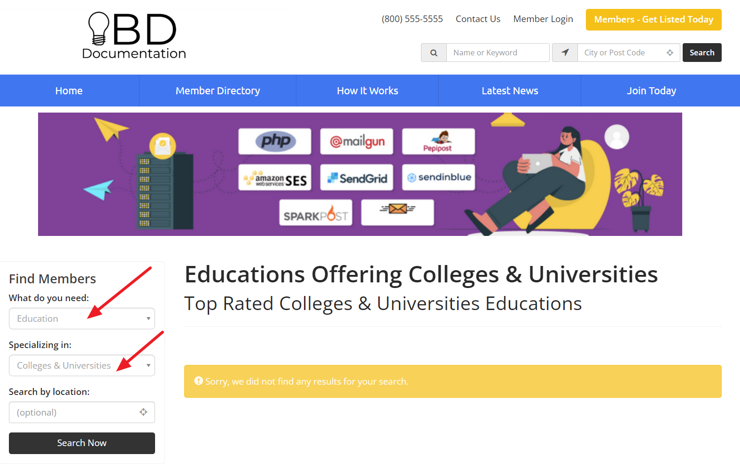Click the 'Find Members' sidebar heading
This screenshot has width=740, height=470.
(53, 279)
